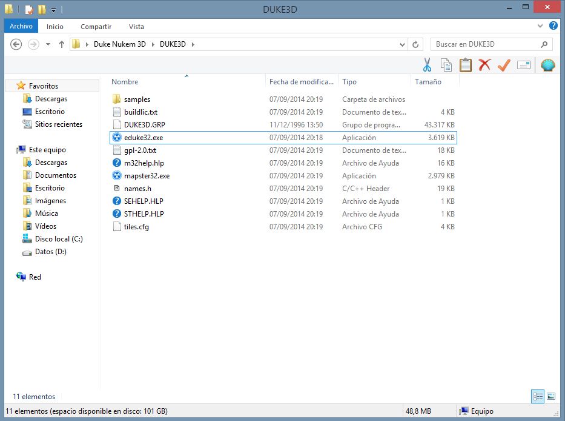Click the Forward navigation arrow
The image size is (565, 421).
coord(33,44)
